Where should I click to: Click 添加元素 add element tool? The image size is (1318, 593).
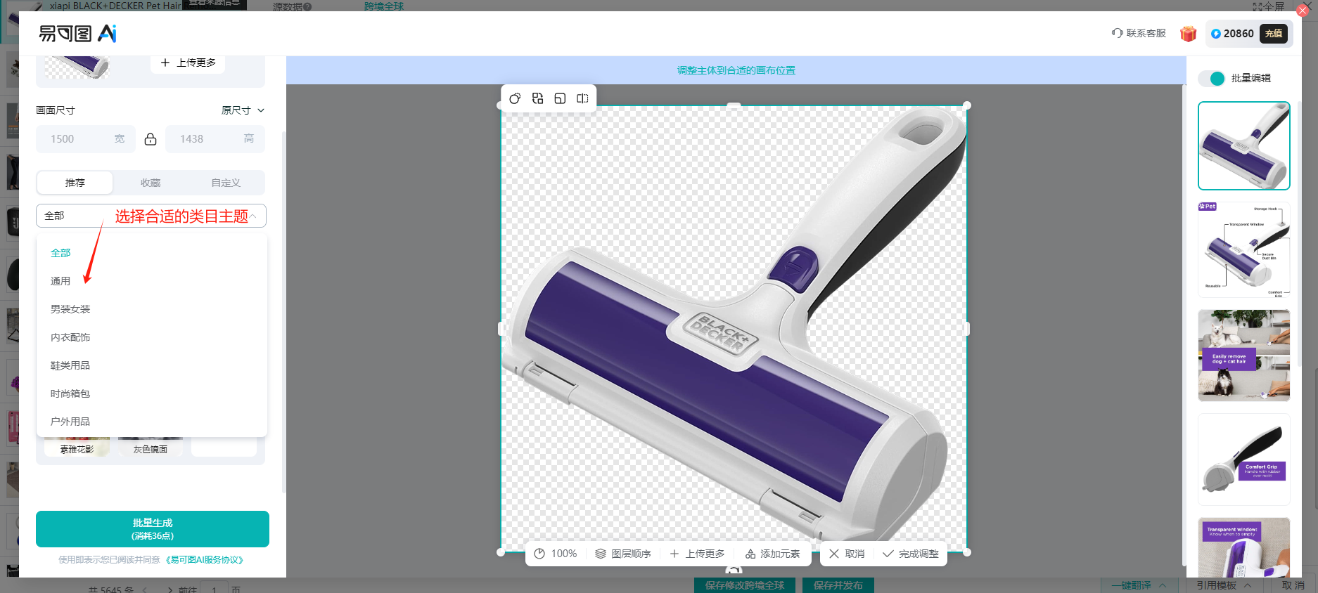773,554
